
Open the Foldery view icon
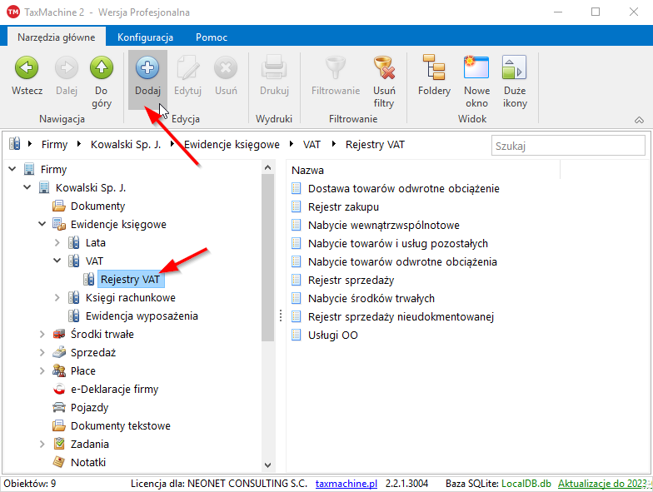pos(434,68)
